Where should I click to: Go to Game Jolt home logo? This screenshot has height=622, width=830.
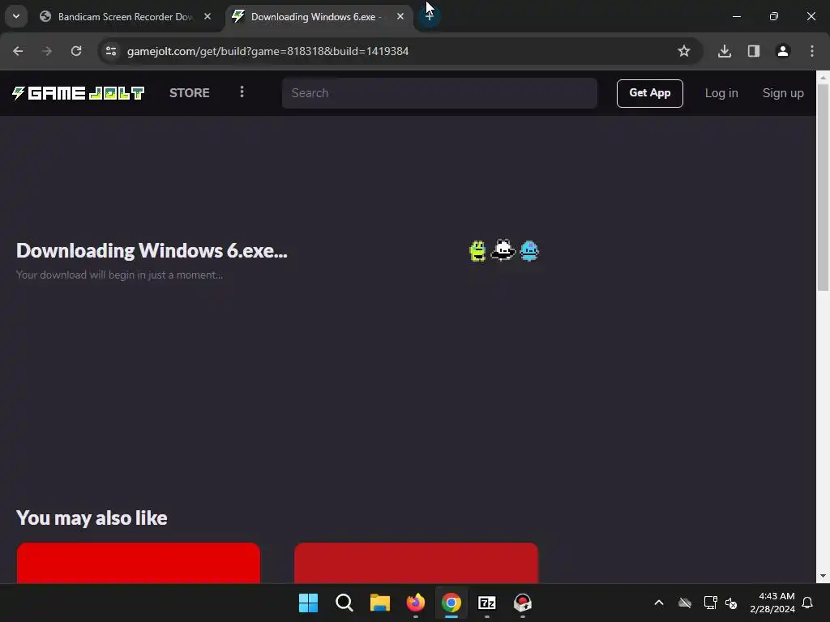coord(79,93)
